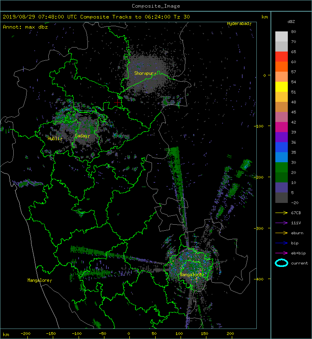Click the 200 km x-axis tick label

point(230,334)
